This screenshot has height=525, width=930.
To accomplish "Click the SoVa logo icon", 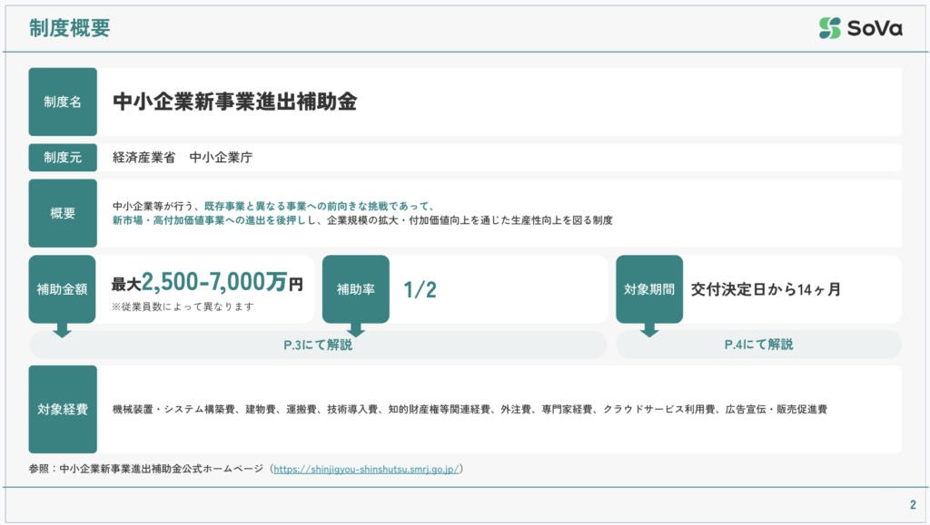I will [x=829, y=28].
